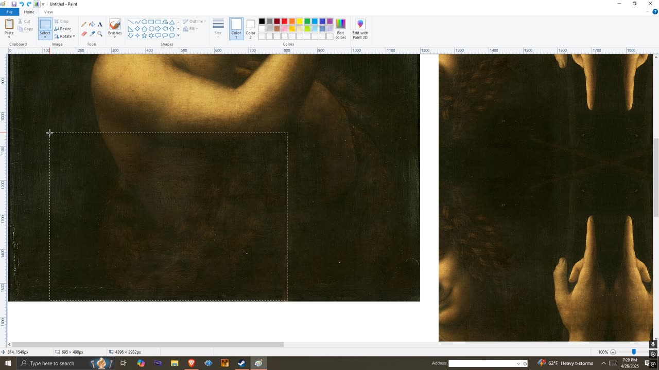Click the vertical scrollbar thumb
The width and height of the screenshot is (659, 370).
coord(656,178)
